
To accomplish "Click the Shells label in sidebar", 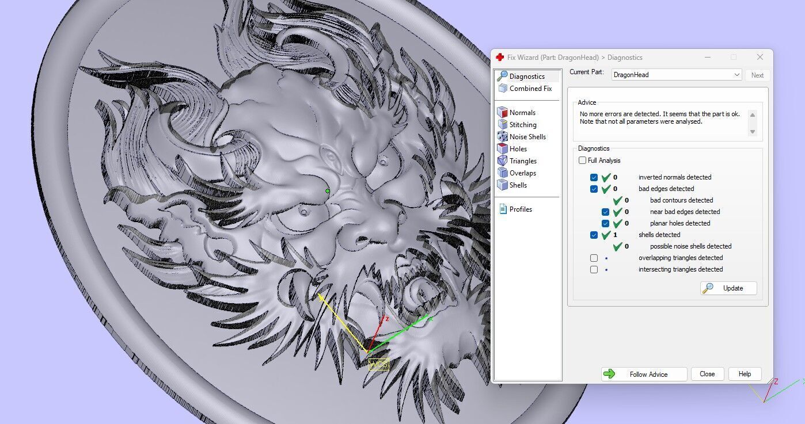I will (518, 185).
